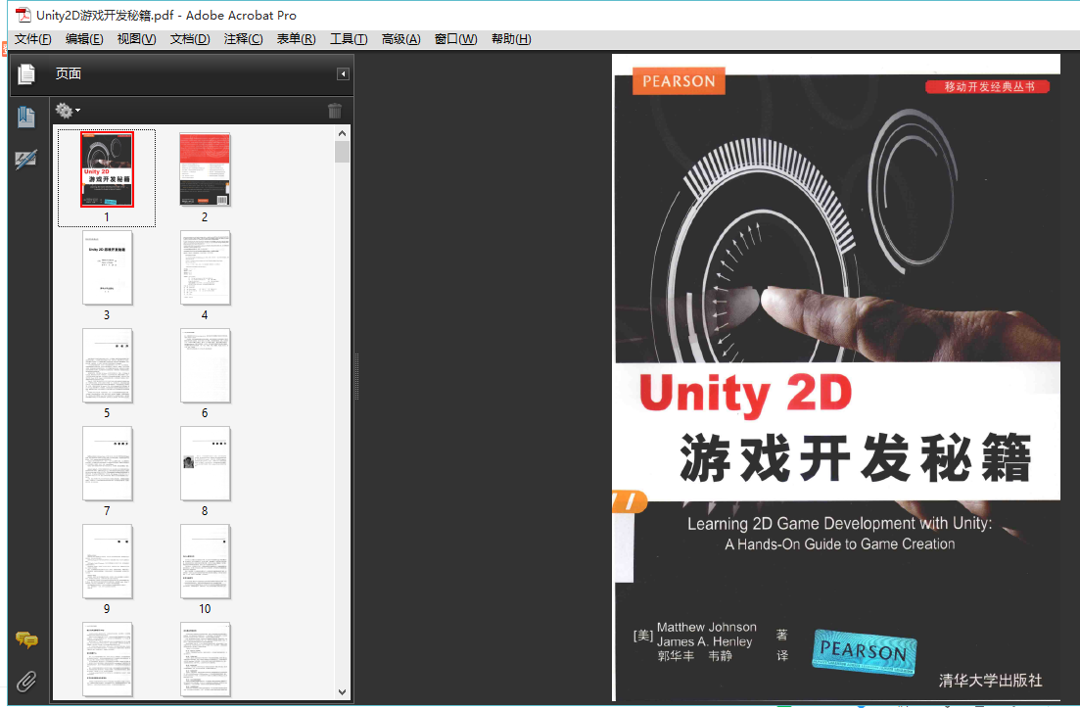The height and width of the screenshot is (709, 1080).
Task: Click the Unity 2D book title text
Action: coord(746,394)
